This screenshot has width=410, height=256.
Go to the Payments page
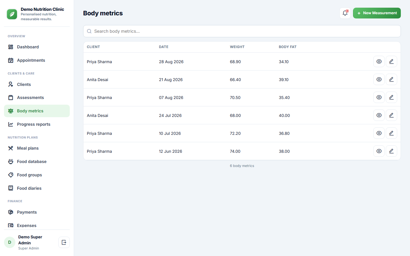(x=37, y=212)
